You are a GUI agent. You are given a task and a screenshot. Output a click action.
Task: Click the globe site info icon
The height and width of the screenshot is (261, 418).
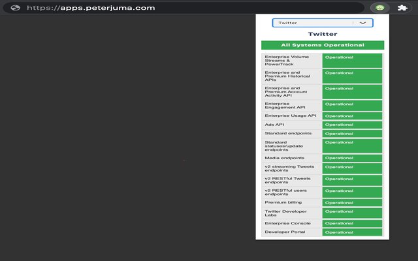pos(15,8)
